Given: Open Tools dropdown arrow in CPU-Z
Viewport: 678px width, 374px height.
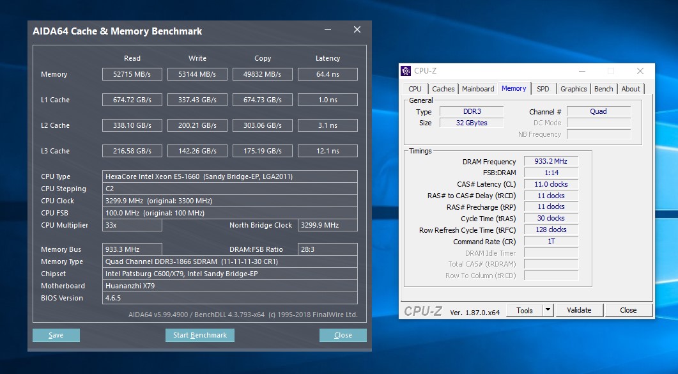Looking at the screenshot, I should pos(548,310).
